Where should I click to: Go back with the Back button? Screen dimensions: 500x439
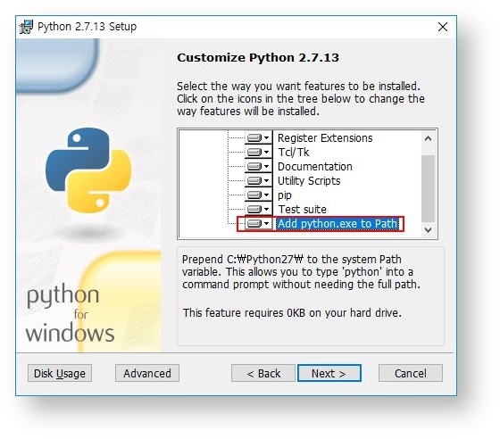[x=263, y=373]
